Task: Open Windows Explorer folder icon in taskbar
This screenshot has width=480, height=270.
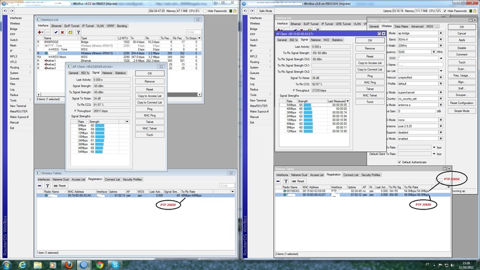Action: coord(38,265)
